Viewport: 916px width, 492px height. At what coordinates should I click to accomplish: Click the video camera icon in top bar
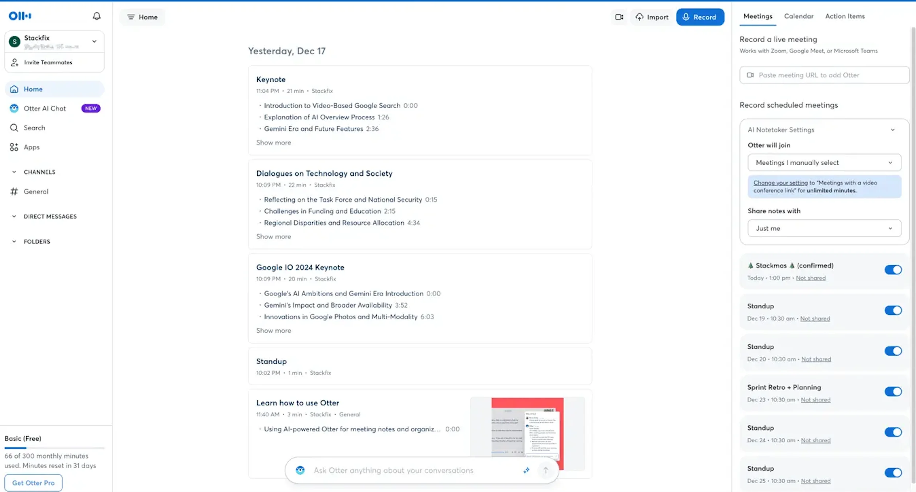(x=619, y=17)
